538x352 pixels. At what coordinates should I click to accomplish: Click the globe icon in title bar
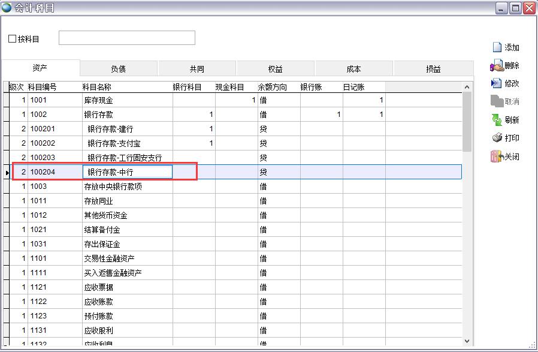click(x=7, y=7)
